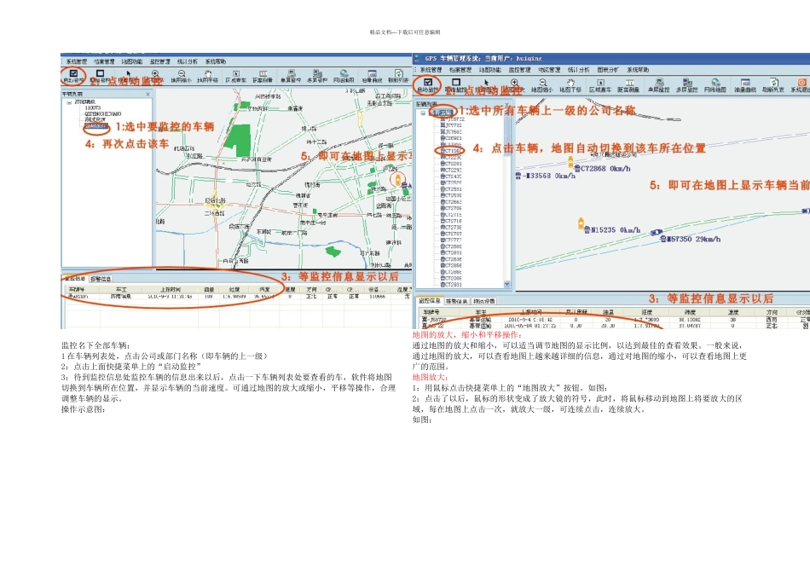Image resolution: width=810 pixels, height=573 pixels.
Task: Click scroll-down arrow of right vehicle list
Action: [x=506, y=284]
